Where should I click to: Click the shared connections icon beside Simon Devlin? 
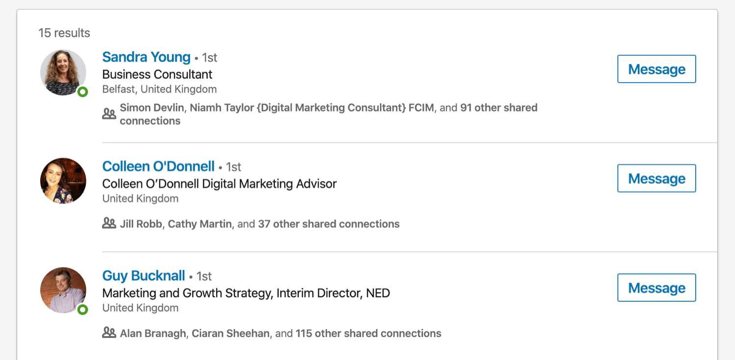pos(109,112)
